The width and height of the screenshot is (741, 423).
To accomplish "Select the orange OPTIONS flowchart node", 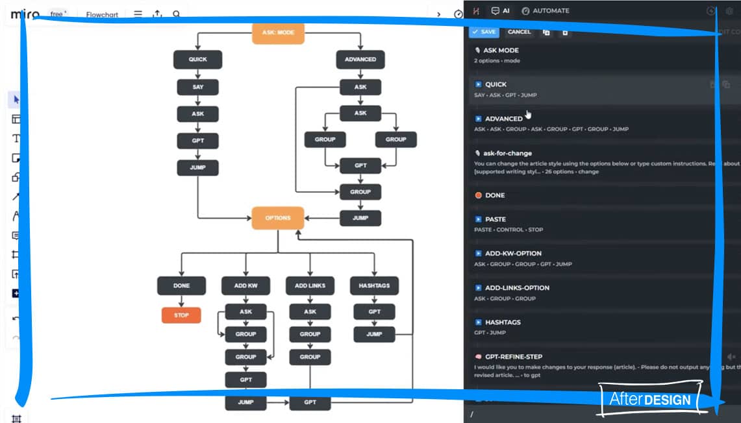I will [277, 218].
